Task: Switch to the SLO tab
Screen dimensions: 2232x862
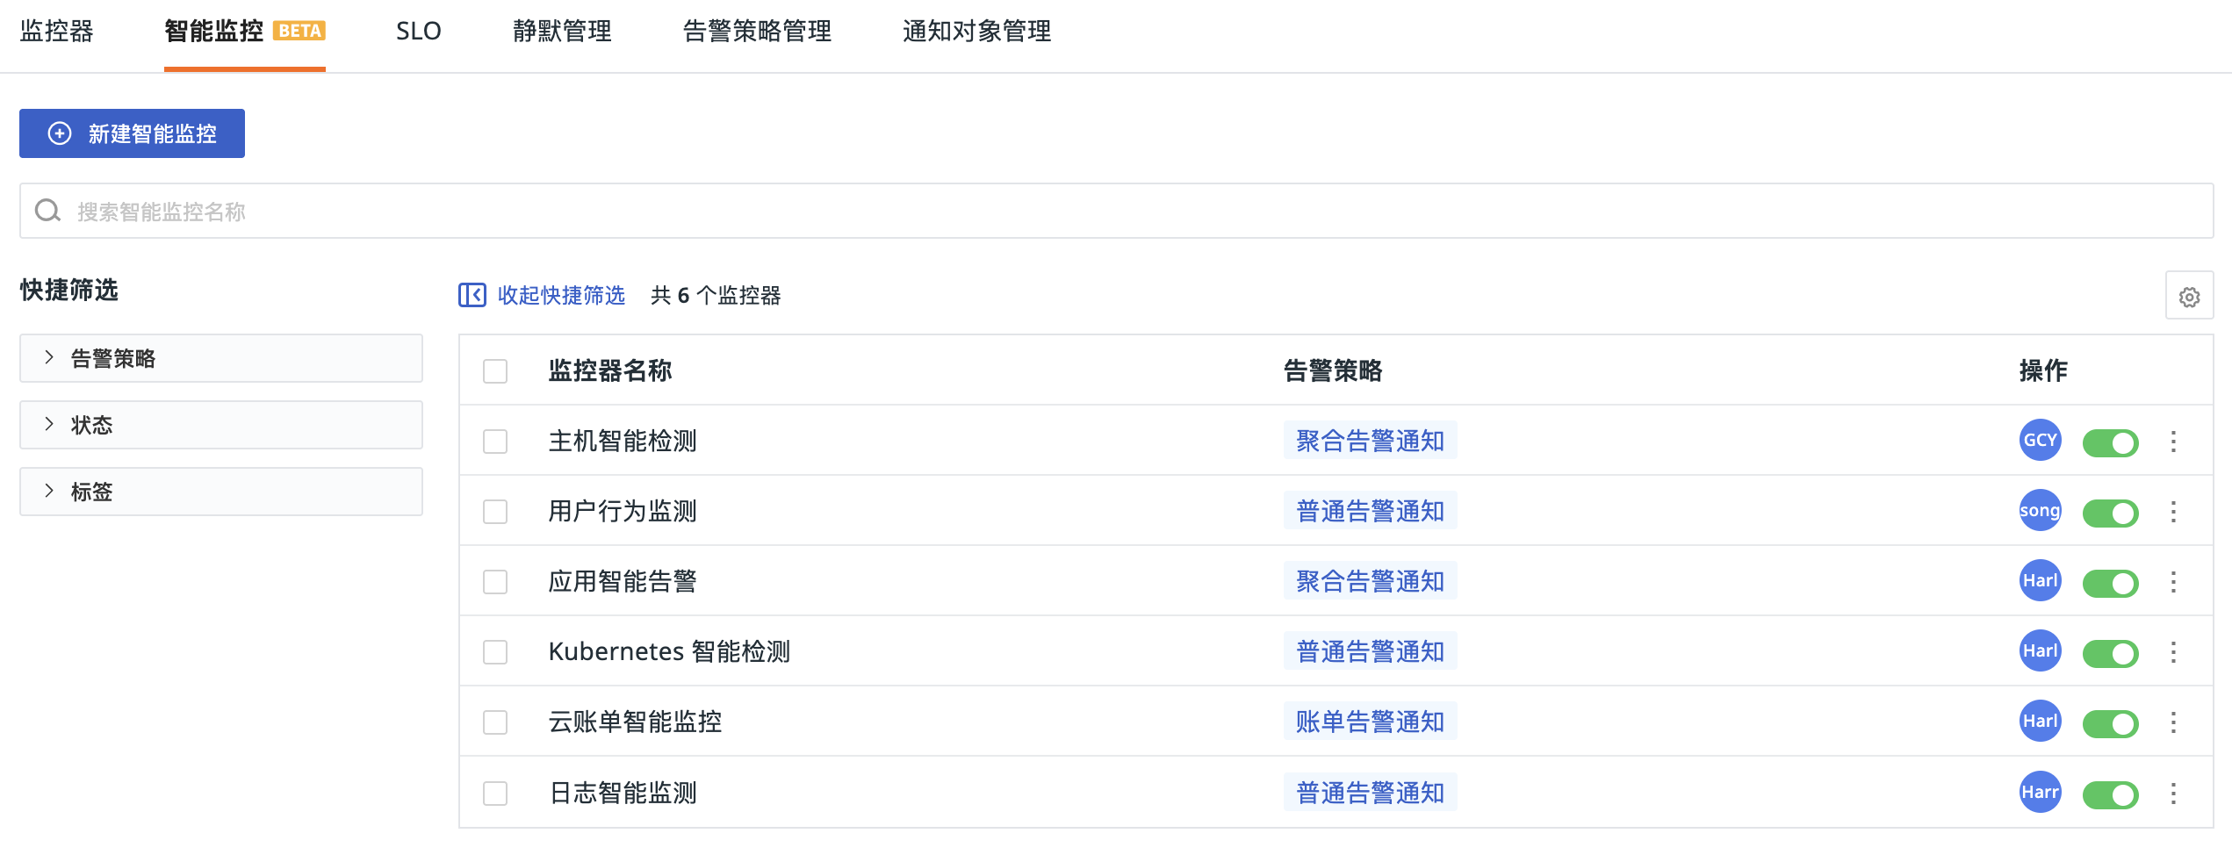Action: (418, 32)
